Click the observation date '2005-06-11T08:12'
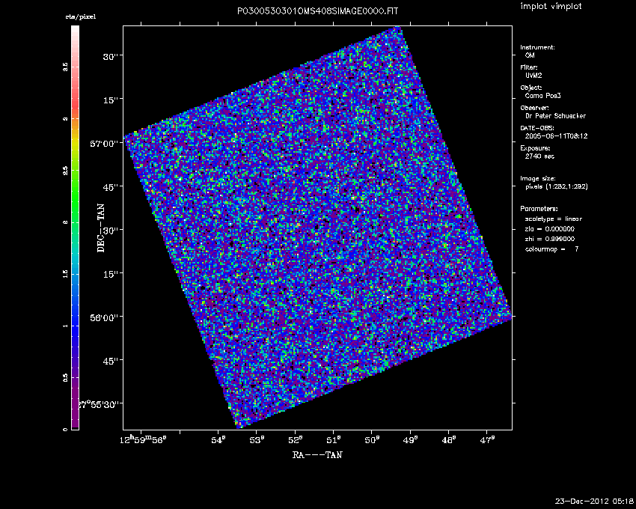The image size is (636, 509). [x=556, y=136]
